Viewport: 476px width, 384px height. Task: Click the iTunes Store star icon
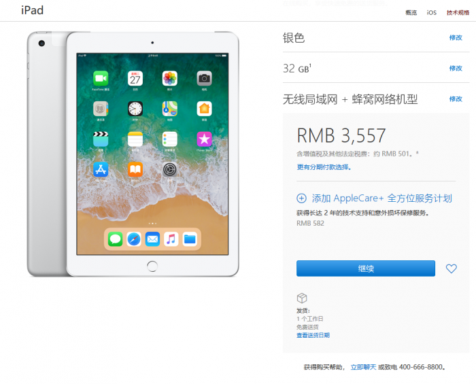coord(204,139)
